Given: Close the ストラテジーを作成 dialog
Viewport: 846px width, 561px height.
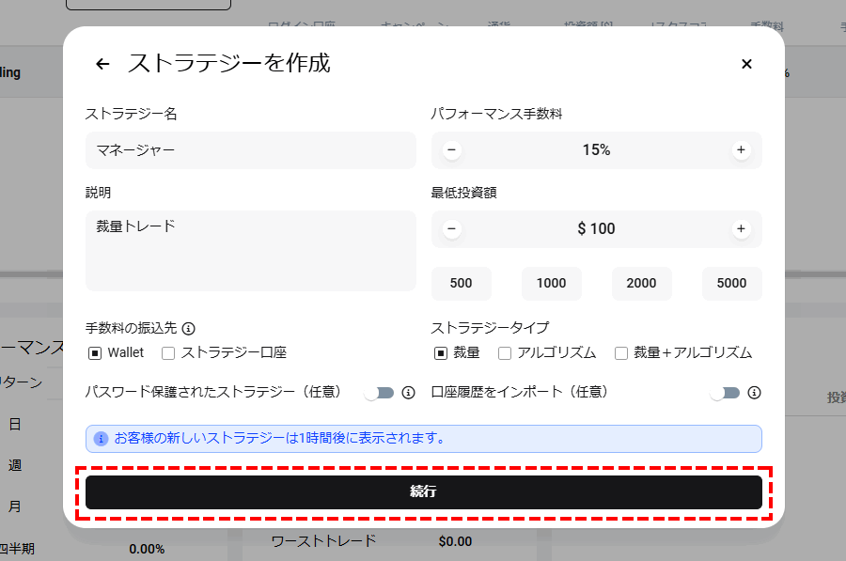Looking at the screenshot, I should pyautogui.click(x=746, y=64).
